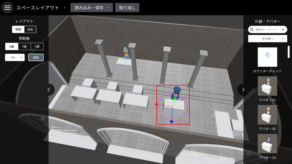Screen dimensions: 292x164
Task: Click the breadcrumb chevron after スペースレイアウト
Action: coord(65,7)
